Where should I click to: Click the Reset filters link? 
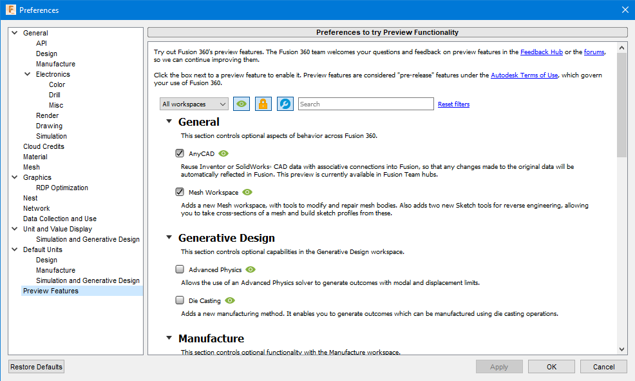pos(453,104)
